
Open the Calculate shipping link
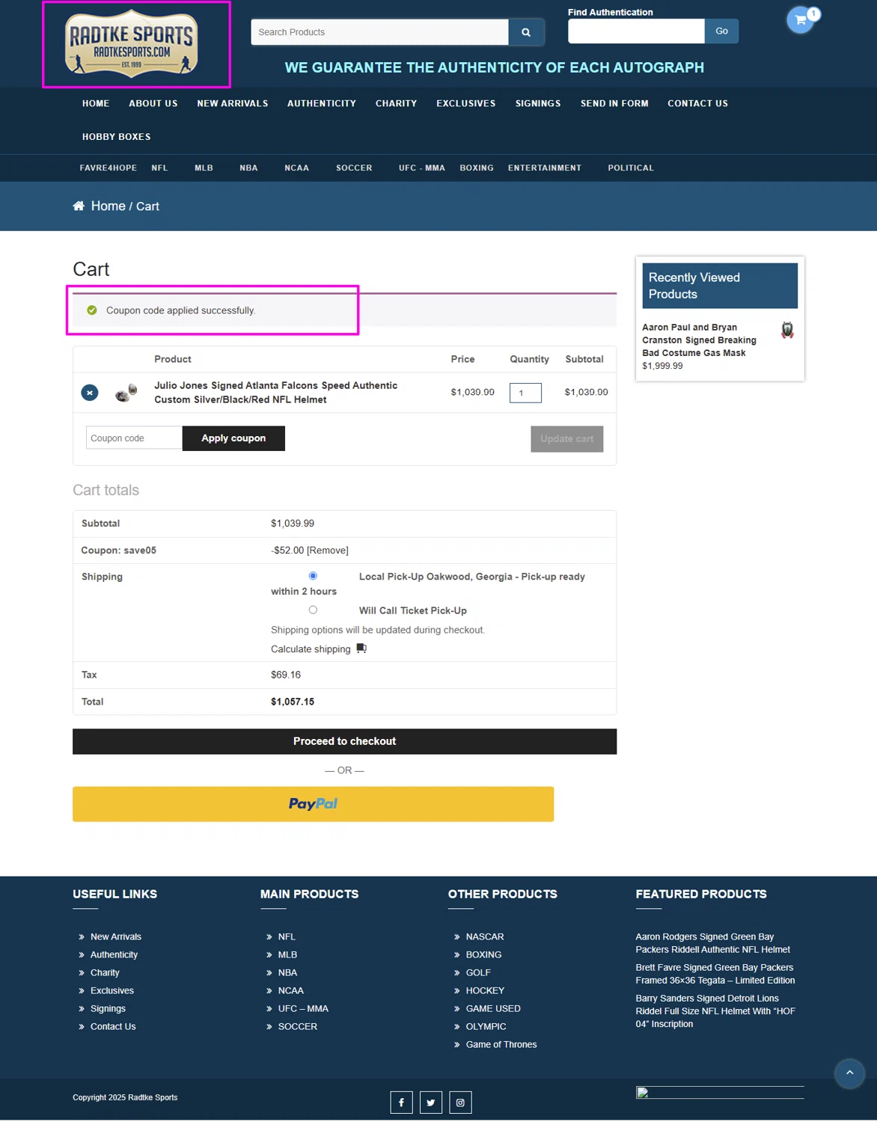[x=311, y=649]
